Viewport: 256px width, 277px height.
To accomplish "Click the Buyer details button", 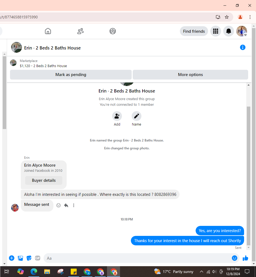I will tap(44, 180).
